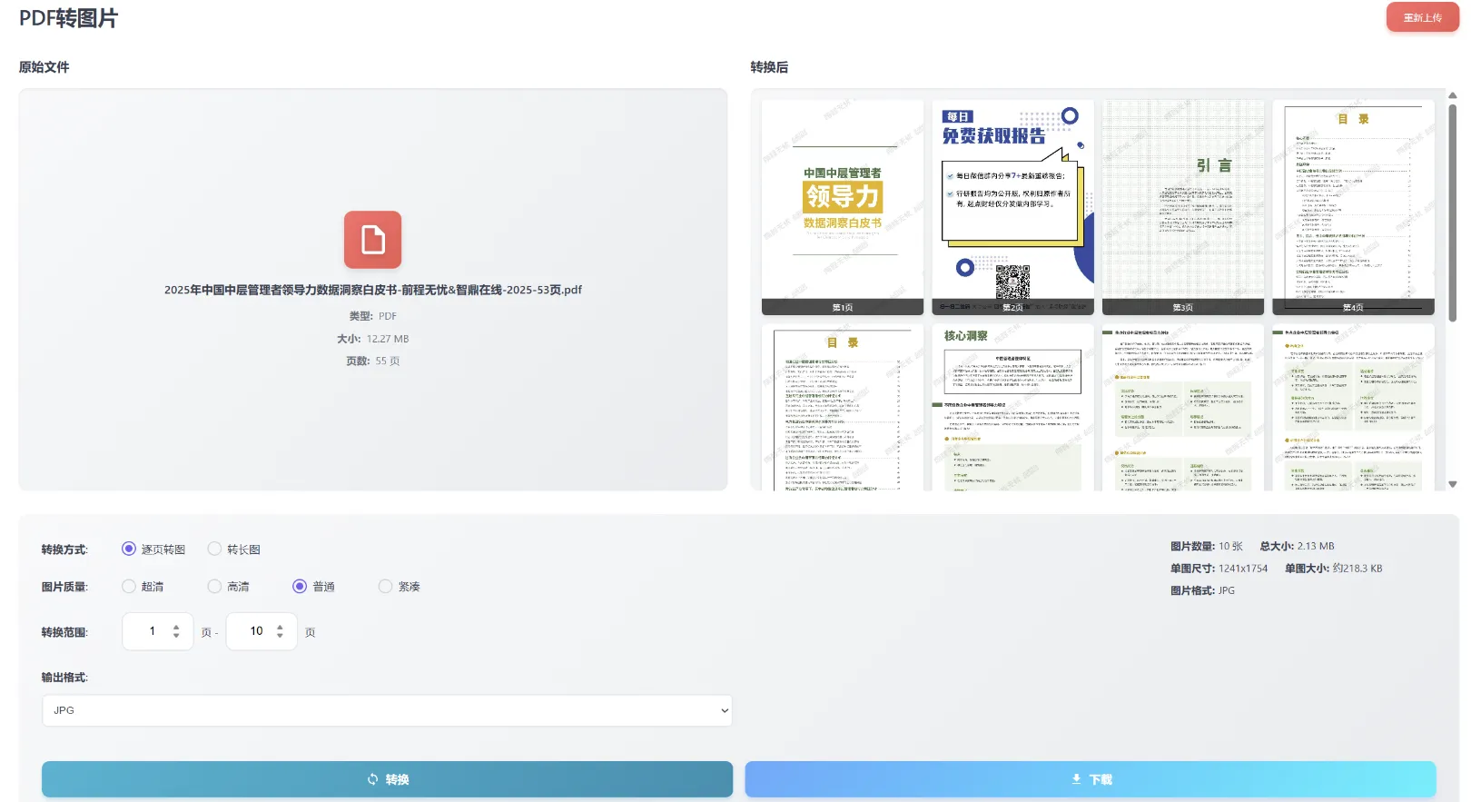Decrease the end page number stepper
Viewport: 1471px width, 802px height.
(x=280, y=636)
